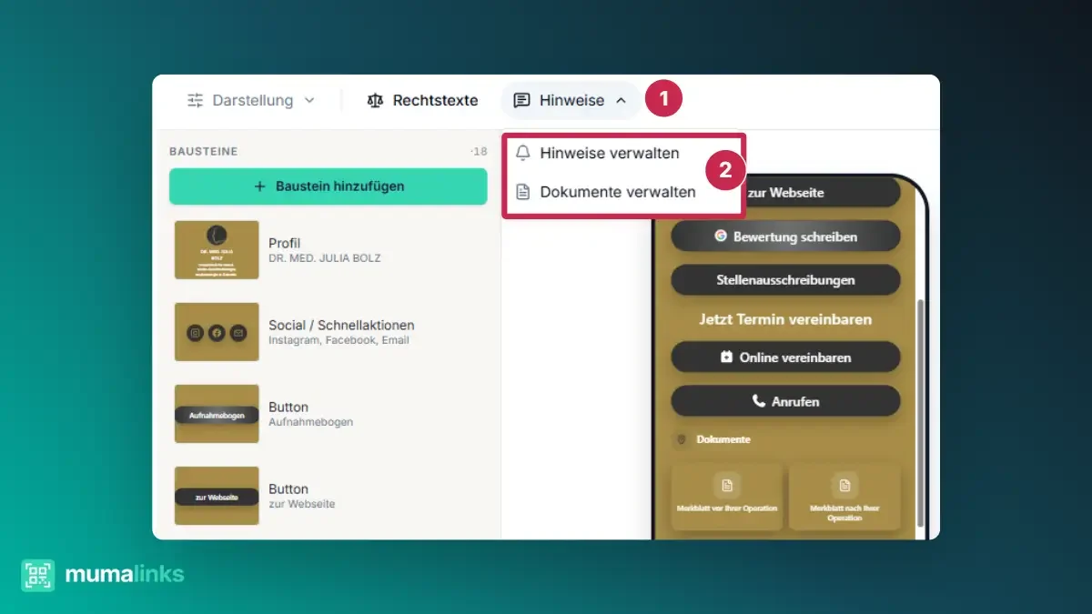
Task: Click the mumalinks QR logo icon
Action: 38,575
